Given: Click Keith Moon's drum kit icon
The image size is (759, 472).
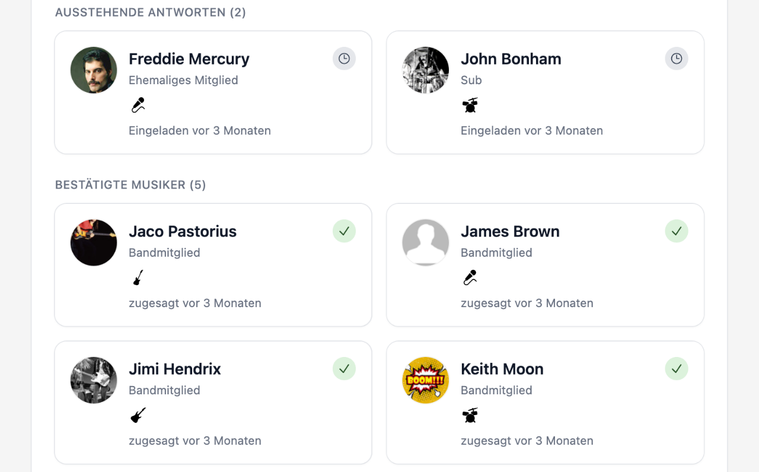Looking at the screenshot, I should [470, 415].
